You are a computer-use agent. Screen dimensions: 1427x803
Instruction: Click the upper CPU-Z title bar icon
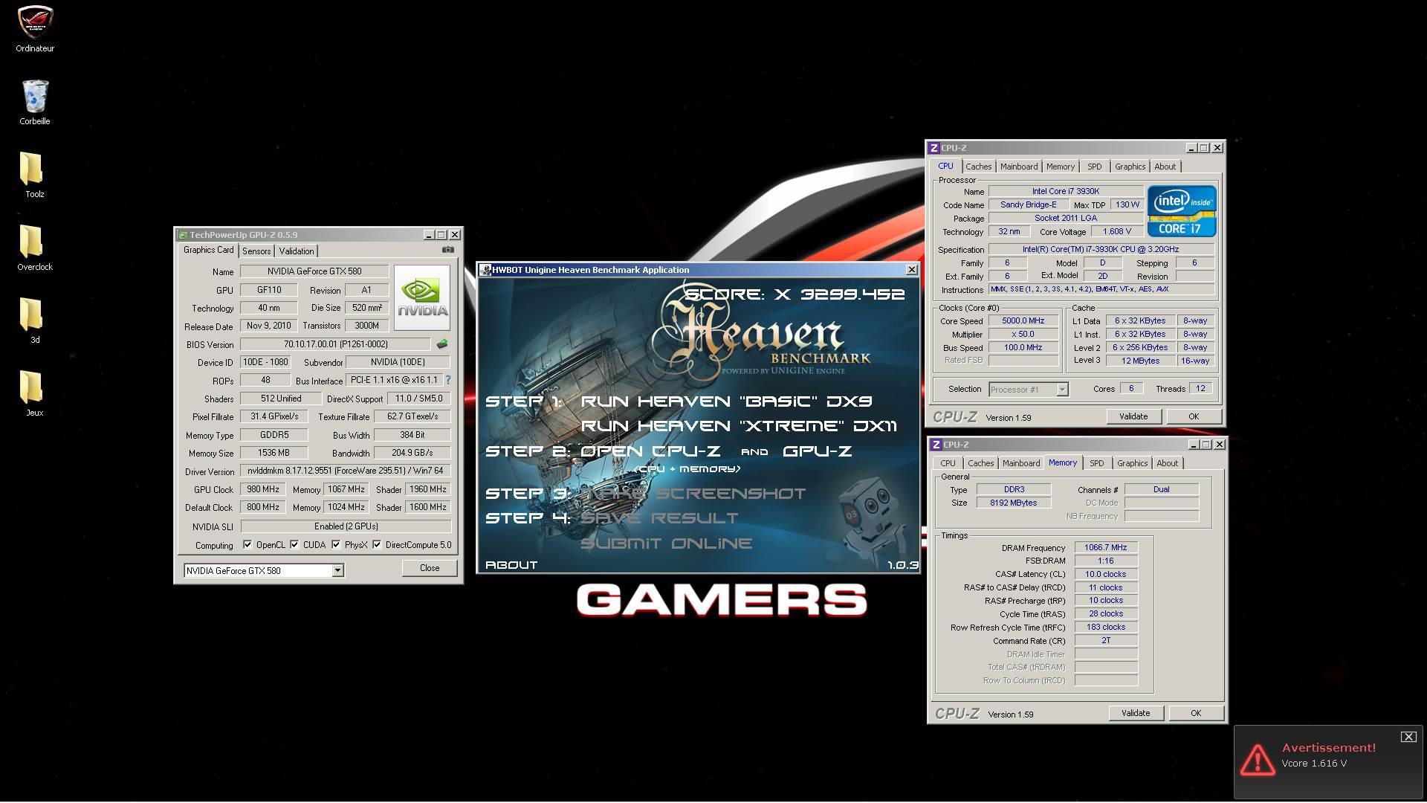(934, 148)
